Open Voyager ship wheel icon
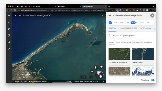 pyautogui.click(x=9, y=29)
